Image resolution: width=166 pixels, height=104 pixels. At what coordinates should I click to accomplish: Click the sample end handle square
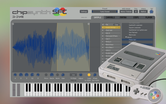[89, 24]
